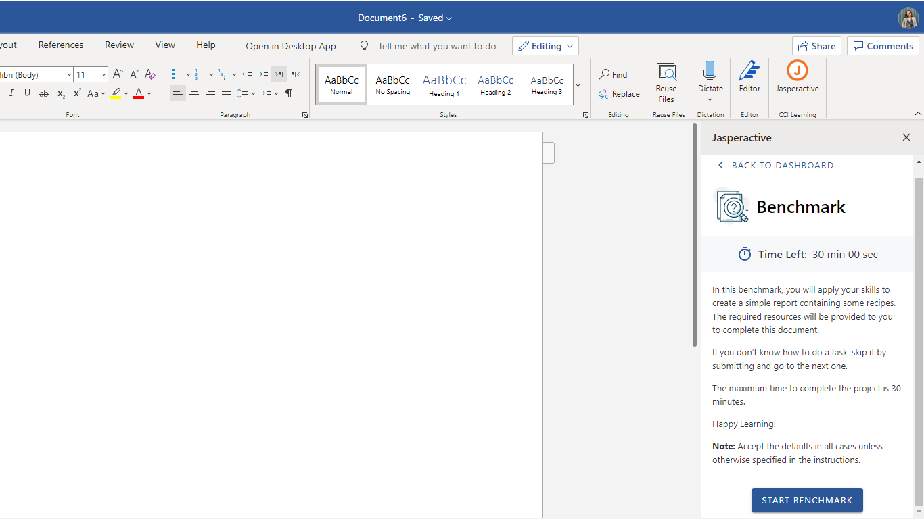Show or hide paragraph marks
This screenshot has width=924, height=519.
pyautogui.click(x=289, y=93)
